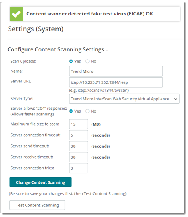Select No for Scan uploads
Viewport: 188px width, 217px height.
[x=87, y=61]
